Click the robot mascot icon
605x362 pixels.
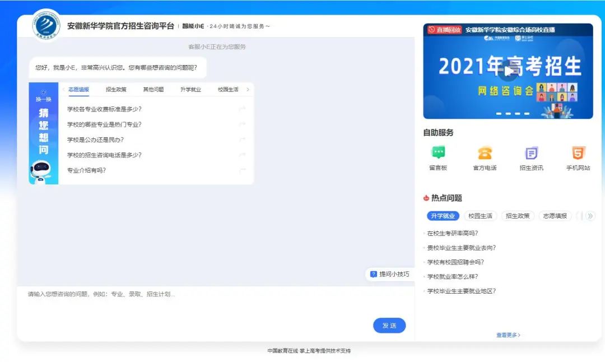click(41, 171)
